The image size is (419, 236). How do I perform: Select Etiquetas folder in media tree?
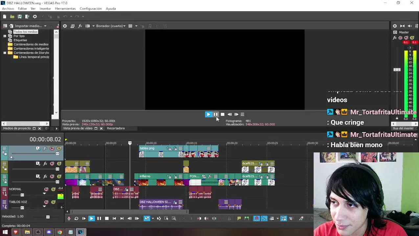tap(20, 40)
